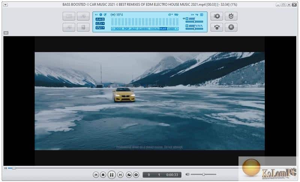Image resolution: width=300 pixels, height=182 pixels.
Task: Click the upper-right faded button beside display
Action: point(83,16)
